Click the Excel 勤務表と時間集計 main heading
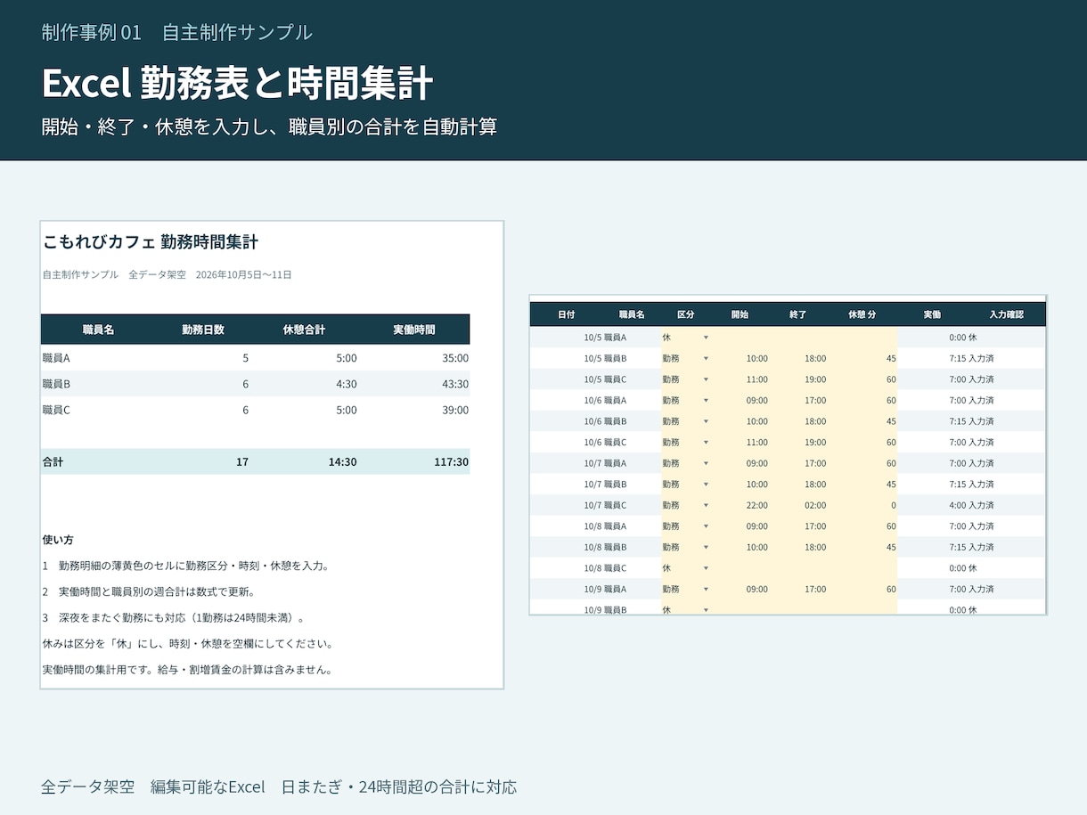 coord(237,83)
